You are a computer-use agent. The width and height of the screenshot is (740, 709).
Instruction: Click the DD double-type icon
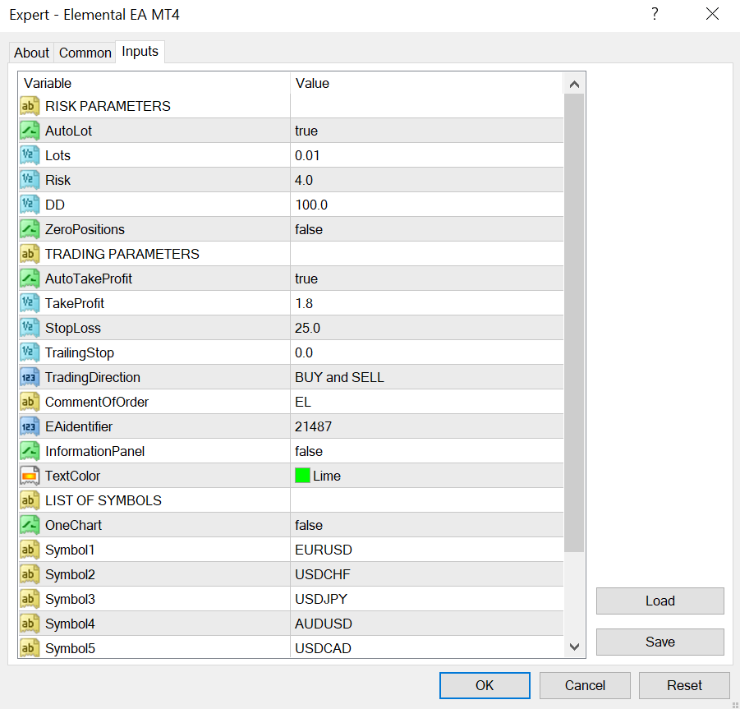[x=30, y=205]
